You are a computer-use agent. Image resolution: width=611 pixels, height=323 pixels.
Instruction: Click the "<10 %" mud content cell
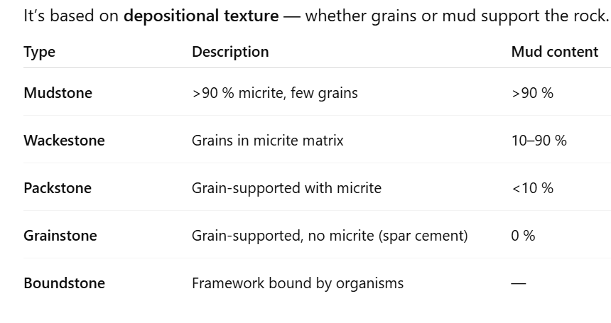tap(532, 188)
